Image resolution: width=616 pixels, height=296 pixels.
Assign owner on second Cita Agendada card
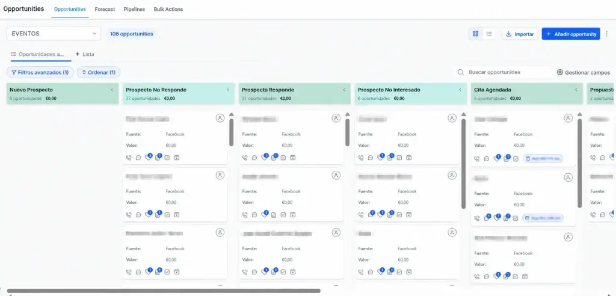coord(568,177)
